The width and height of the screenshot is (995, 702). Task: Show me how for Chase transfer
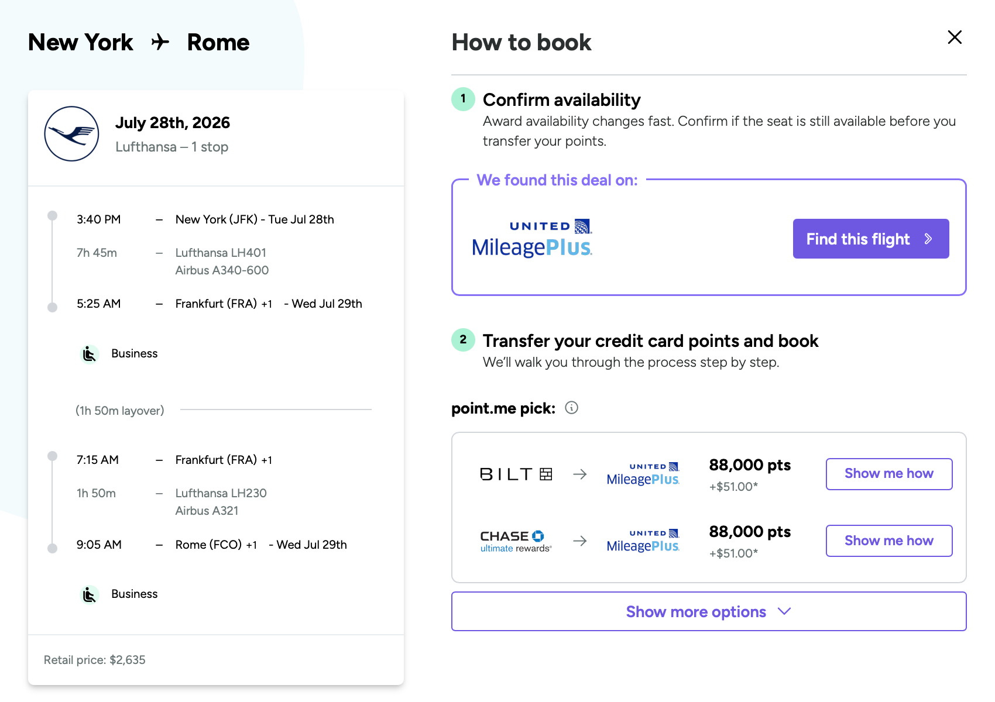click(x=888, y=541)
